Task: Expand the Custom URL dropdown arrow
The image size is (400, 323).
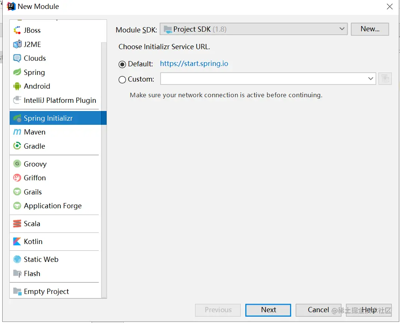Action: tap(371, 79)
